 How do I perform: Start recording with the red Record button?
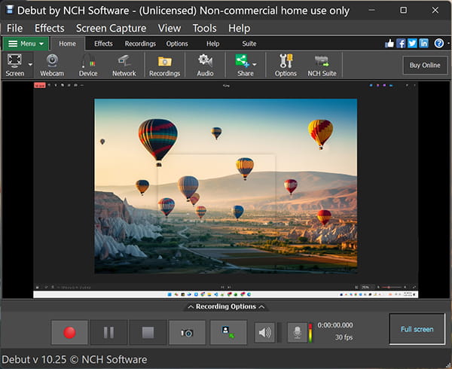[69, 332]
